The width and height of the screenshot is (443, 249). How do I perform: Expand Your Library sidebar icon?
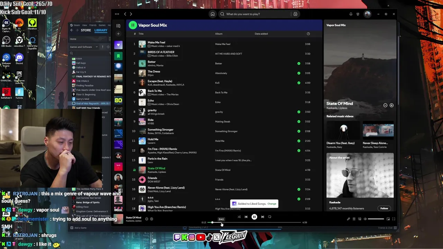118,26
